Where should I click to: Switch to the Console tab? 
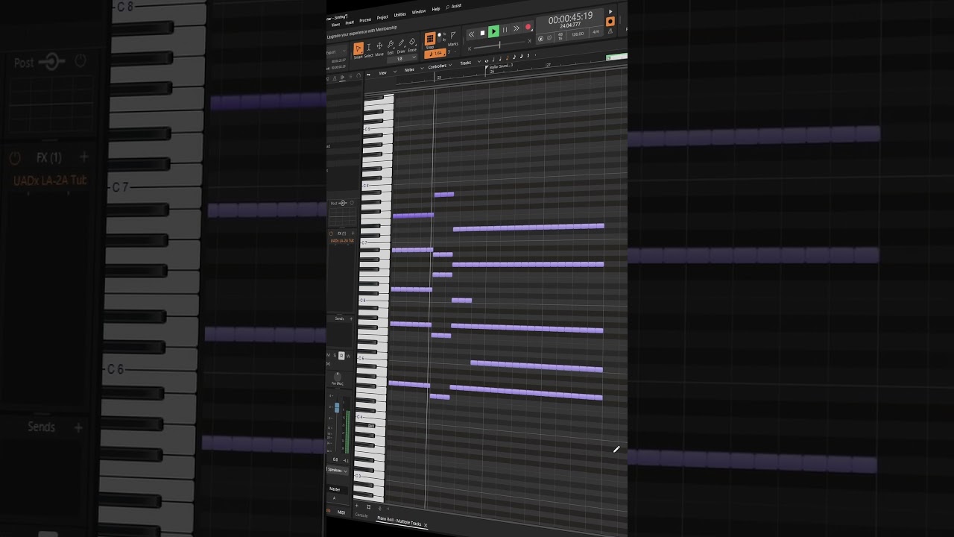(361, 515)
